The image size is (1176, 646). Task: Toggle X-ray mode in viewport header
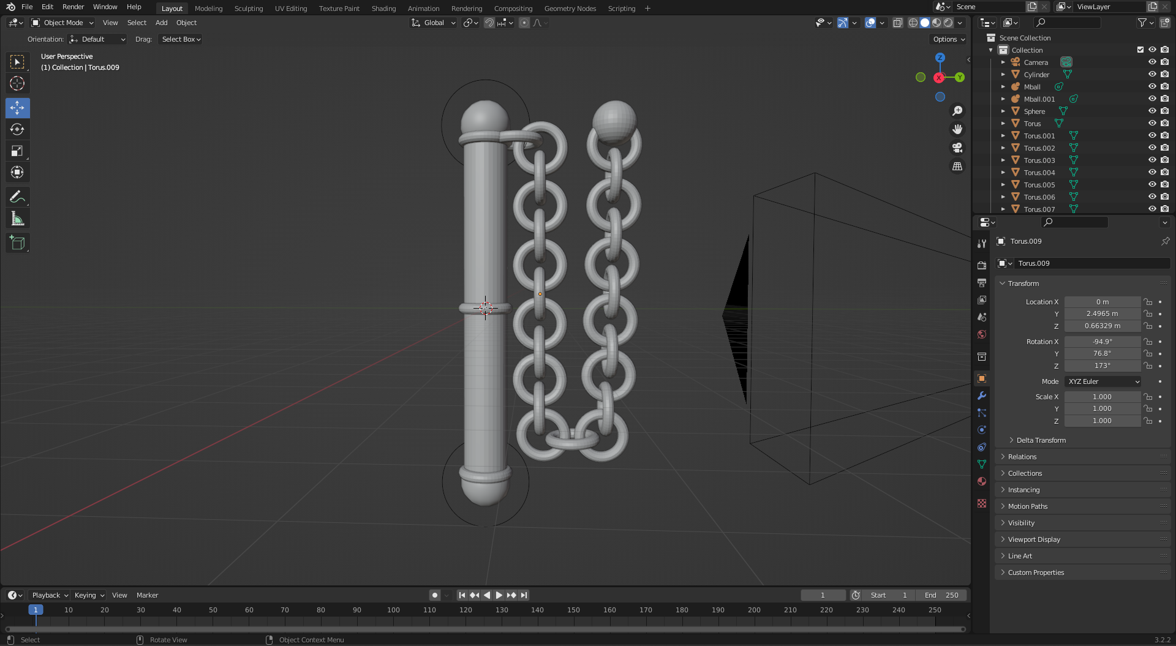pyautogui.click(x=897, y=23)
